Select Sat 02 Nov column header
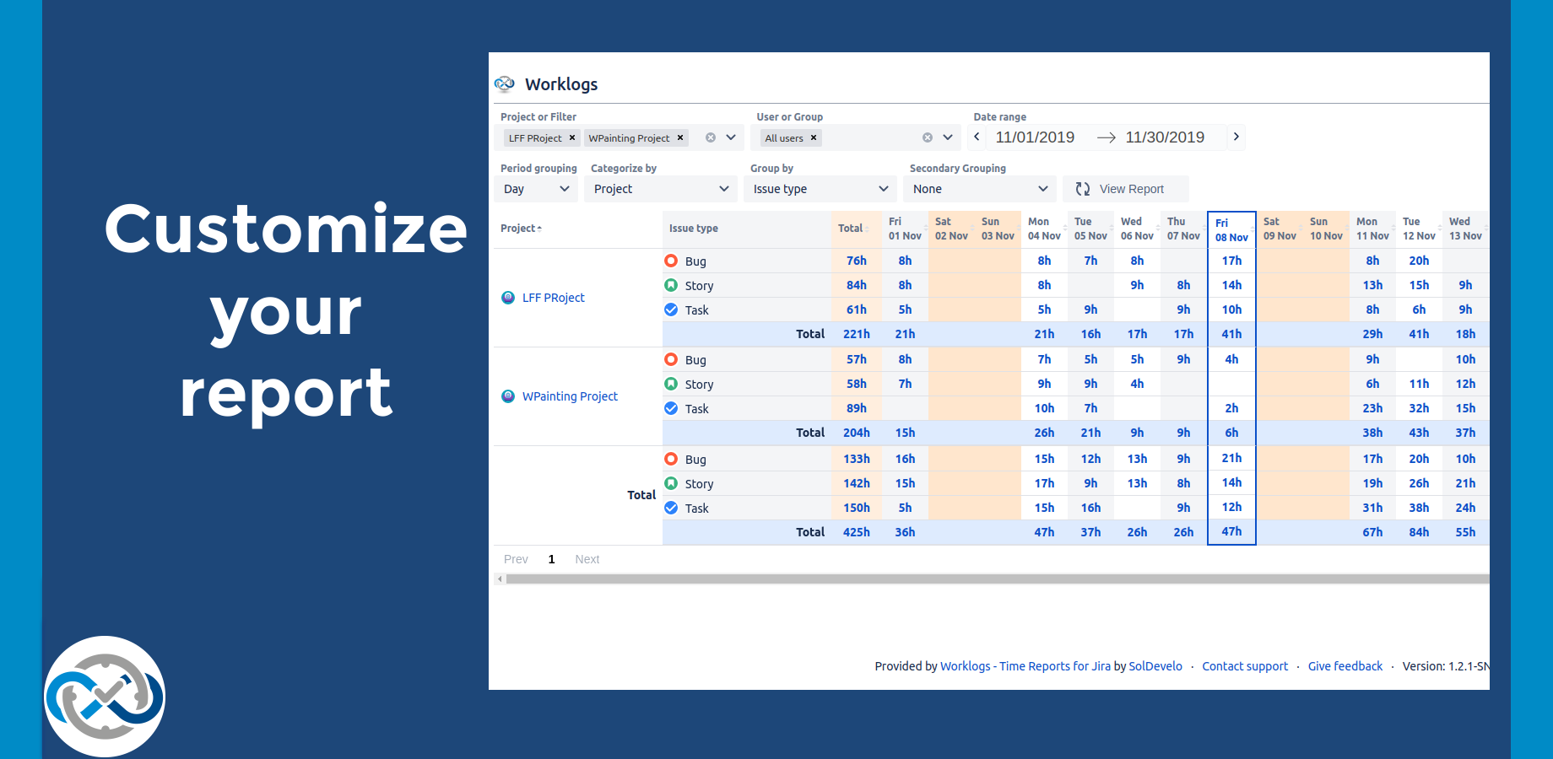The image size is (1553, 759). click(951, 229)
